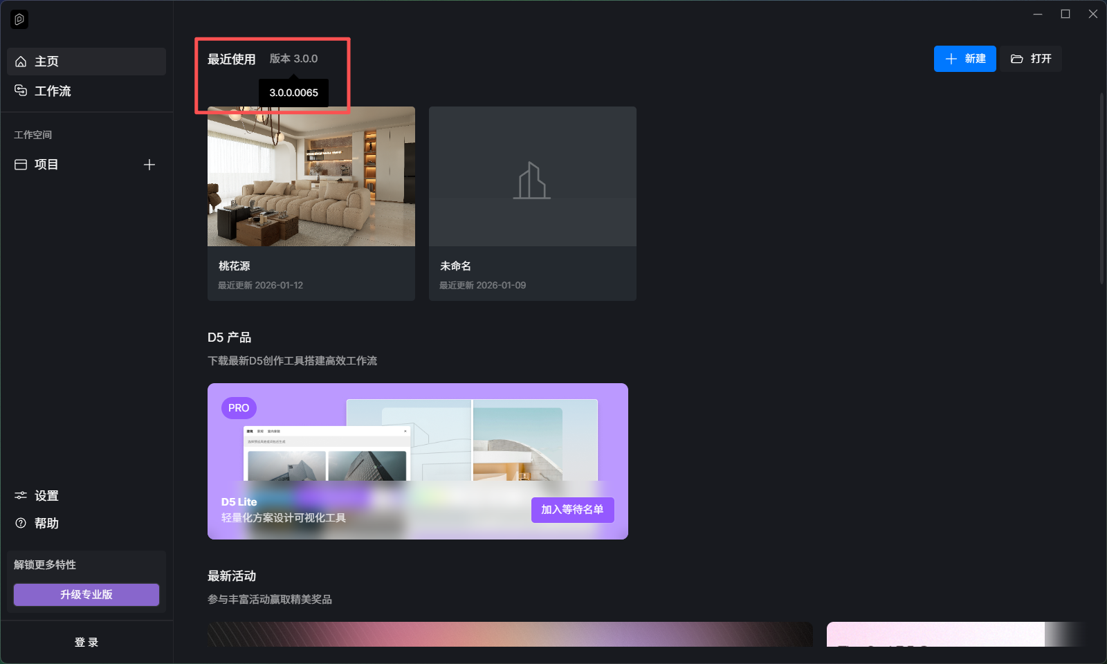The image size is (1107, 664).
Task: Add a new project with plus icon
Action: pos(149,165)
